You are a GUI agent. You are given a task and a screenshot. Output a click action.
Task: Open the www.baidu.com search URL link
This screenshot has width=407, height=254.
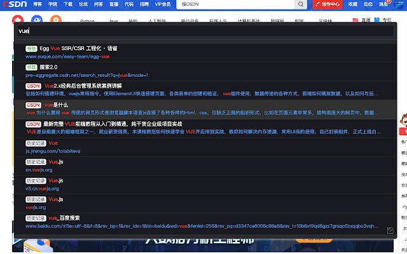point(202,226)
